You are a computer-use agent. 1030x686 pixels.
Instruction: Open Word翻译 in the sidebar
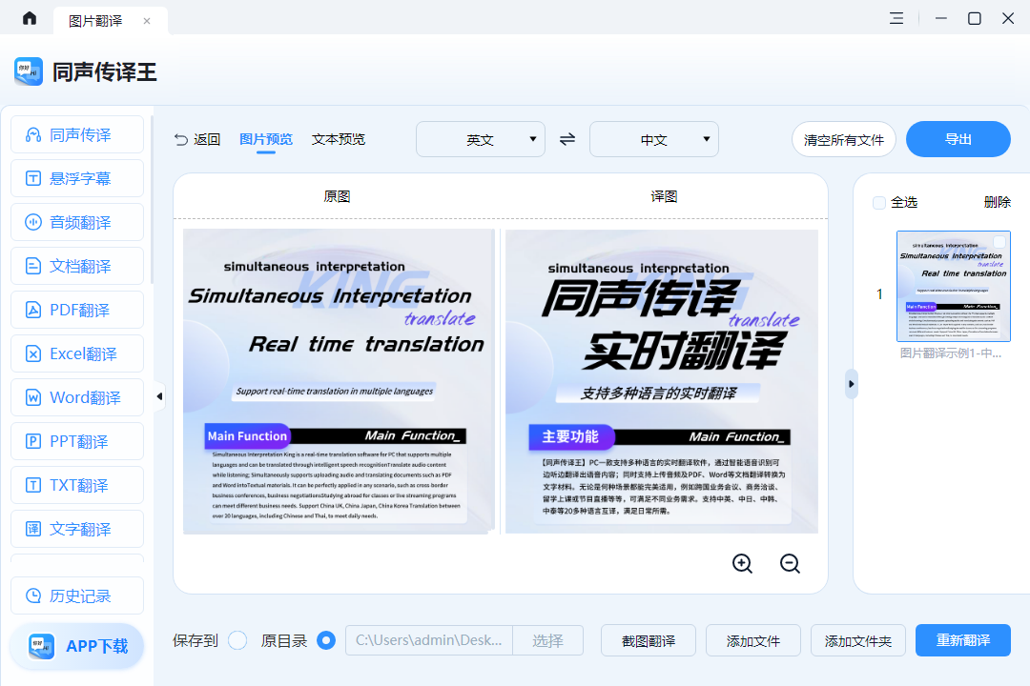[77, 397]
